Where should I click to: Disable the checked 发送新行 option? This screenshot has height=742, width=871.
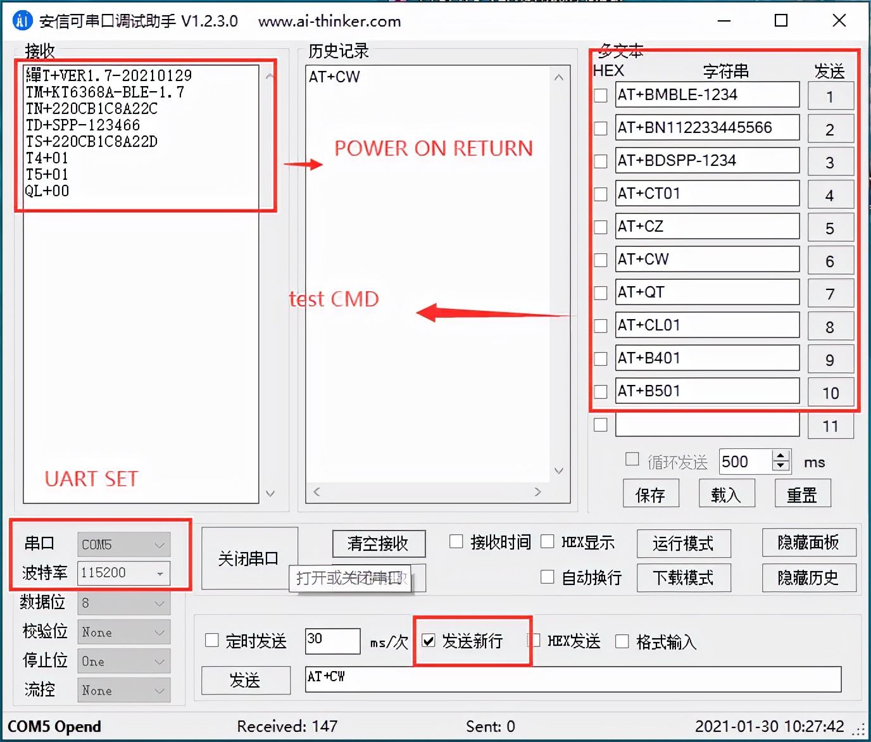[429, 641]
